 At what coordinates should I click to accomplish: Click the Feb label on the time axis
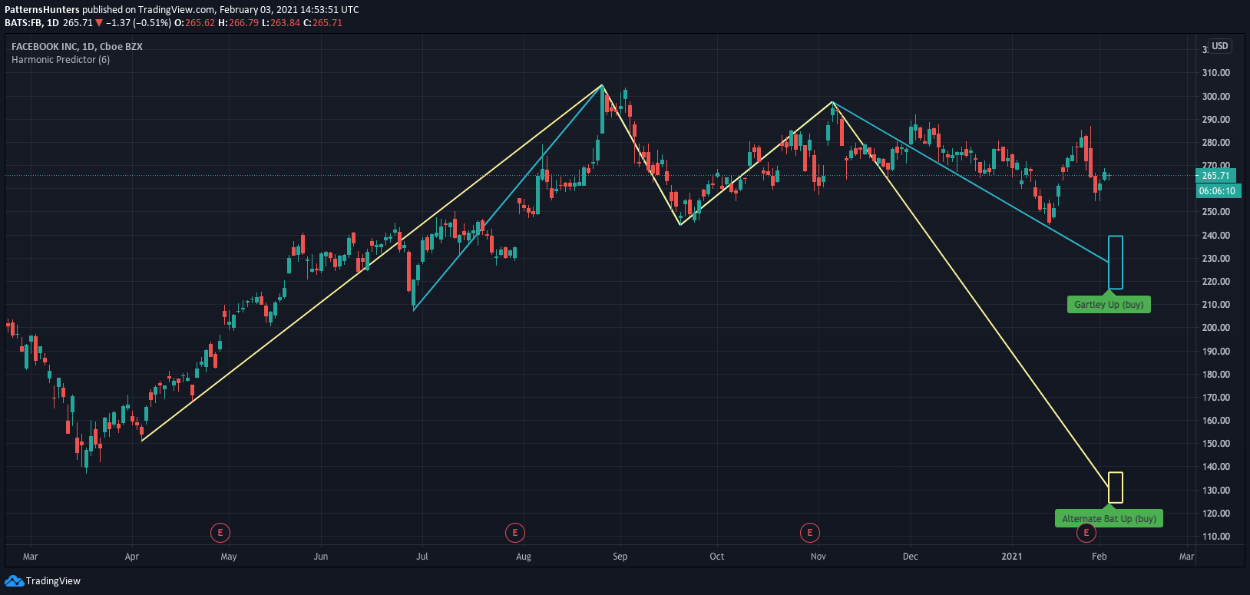coord(1100,557)
